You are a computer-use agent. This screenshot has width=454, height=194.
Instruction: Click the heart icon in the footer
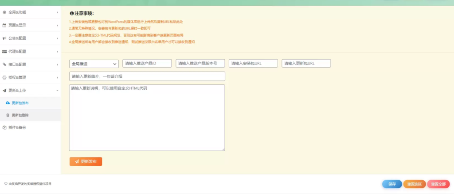pyautogui.click(x=5, y=184)
